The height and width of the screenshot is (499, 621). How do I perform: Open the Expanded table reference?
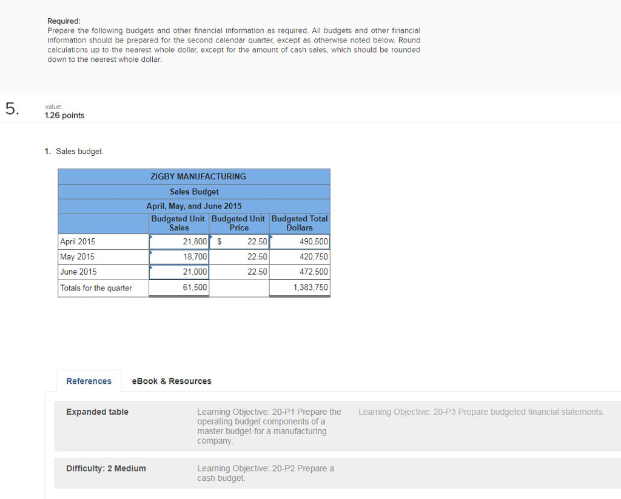(97, 412)
